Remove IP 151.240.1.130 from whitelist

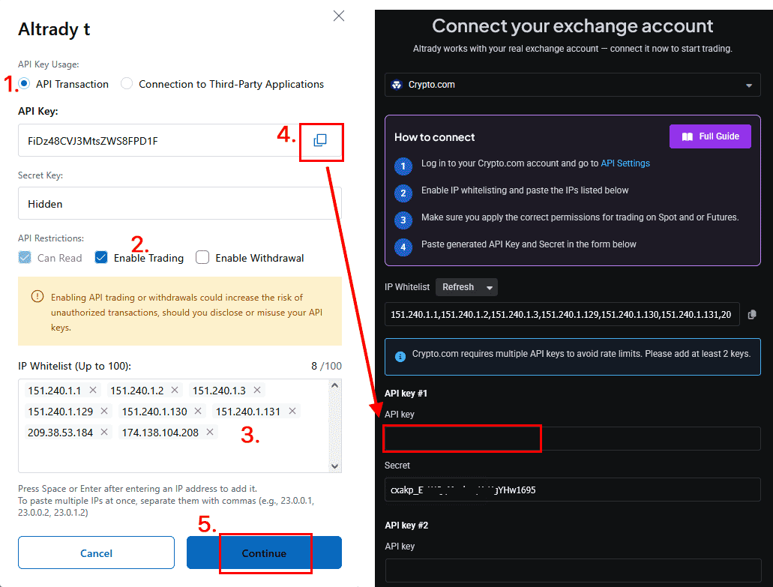pyautogui.click(x=198, y=411)
